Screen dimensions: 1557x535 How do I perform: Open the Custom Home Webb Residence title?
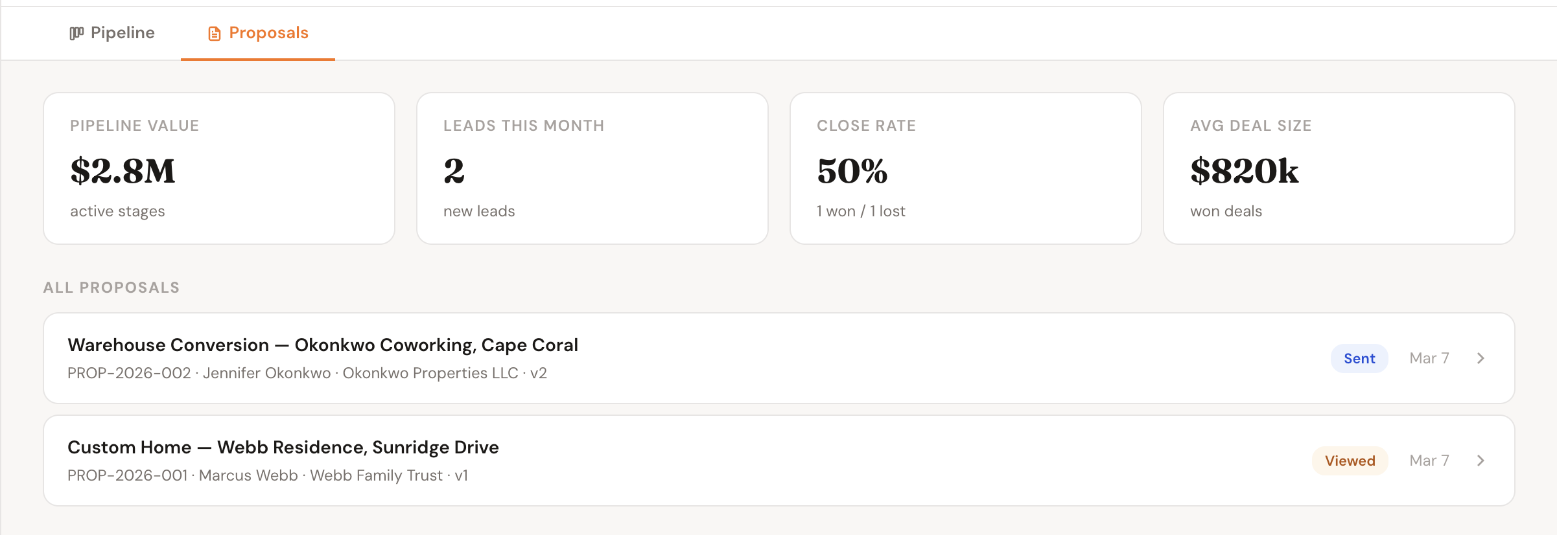[283, 448]
